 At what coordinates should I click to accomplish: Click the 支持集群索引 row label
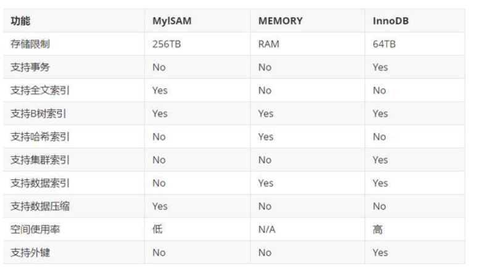click(x=39, y=160)
